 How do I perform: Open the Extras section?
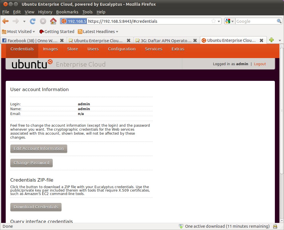pyautogui.click(x=178, y=49)
